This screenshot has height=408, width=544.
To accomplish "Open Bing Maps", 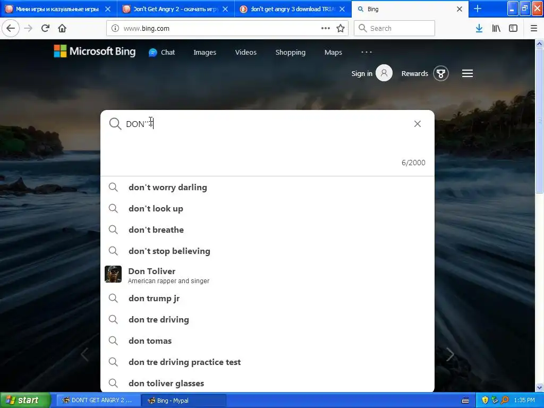I will click(x=333, y=53).
